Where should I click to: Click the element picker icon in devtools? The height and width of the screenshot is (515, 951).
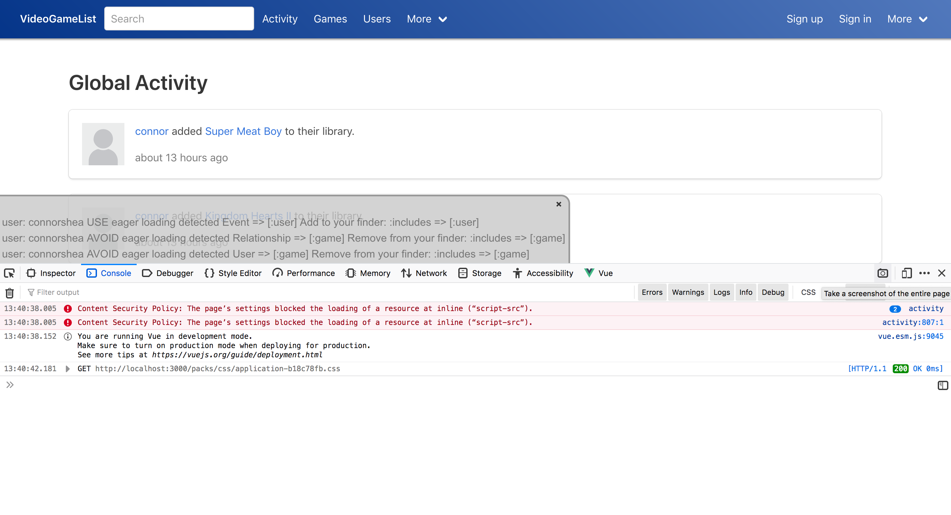click(x=9, y=273)
